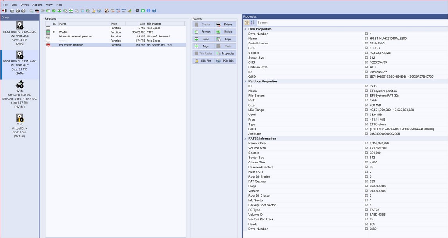Screen dimensions: 448x238
Task: Sort partitions by the Name column header
Action: (84, 24)
